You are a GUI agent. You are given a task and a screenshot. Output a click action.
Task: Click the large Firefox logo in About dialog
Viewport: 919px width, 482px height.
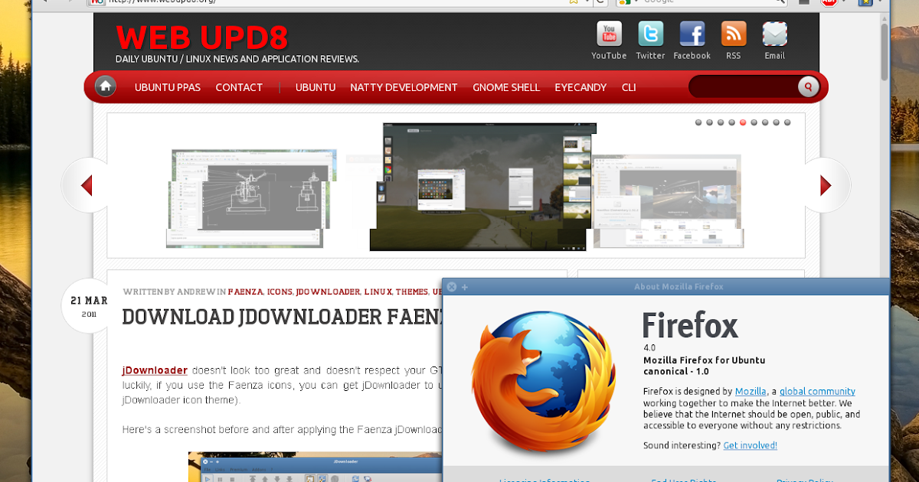tap(545, 382)
